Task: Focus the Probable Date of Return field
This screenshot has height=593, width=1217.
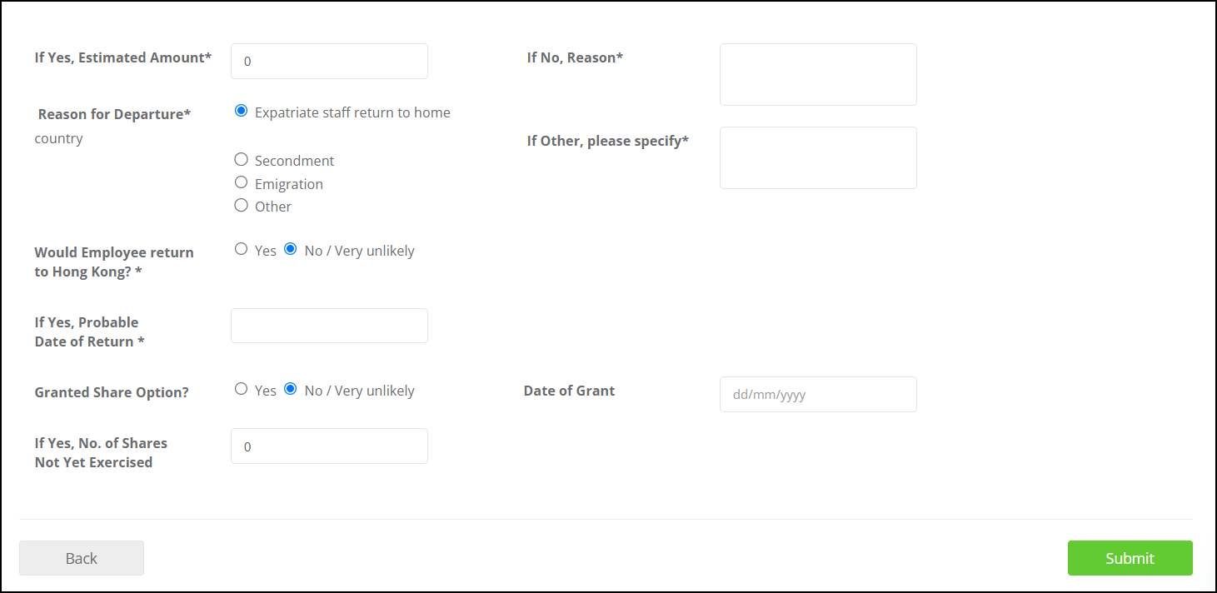Action: tap(329, 326)
